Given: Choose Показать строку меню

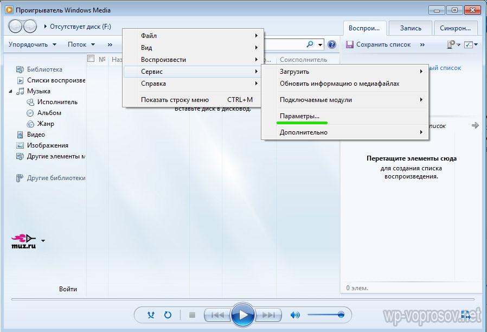Looking at the screenshot, I should tap(193, 100).
